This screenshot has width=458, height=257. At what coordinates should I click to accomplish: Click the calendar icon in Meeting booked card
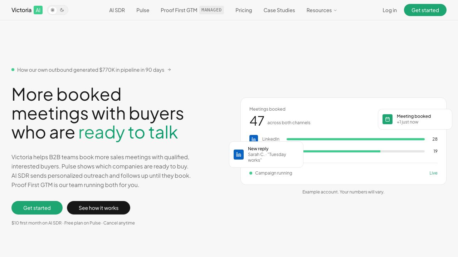coord(388,119)
